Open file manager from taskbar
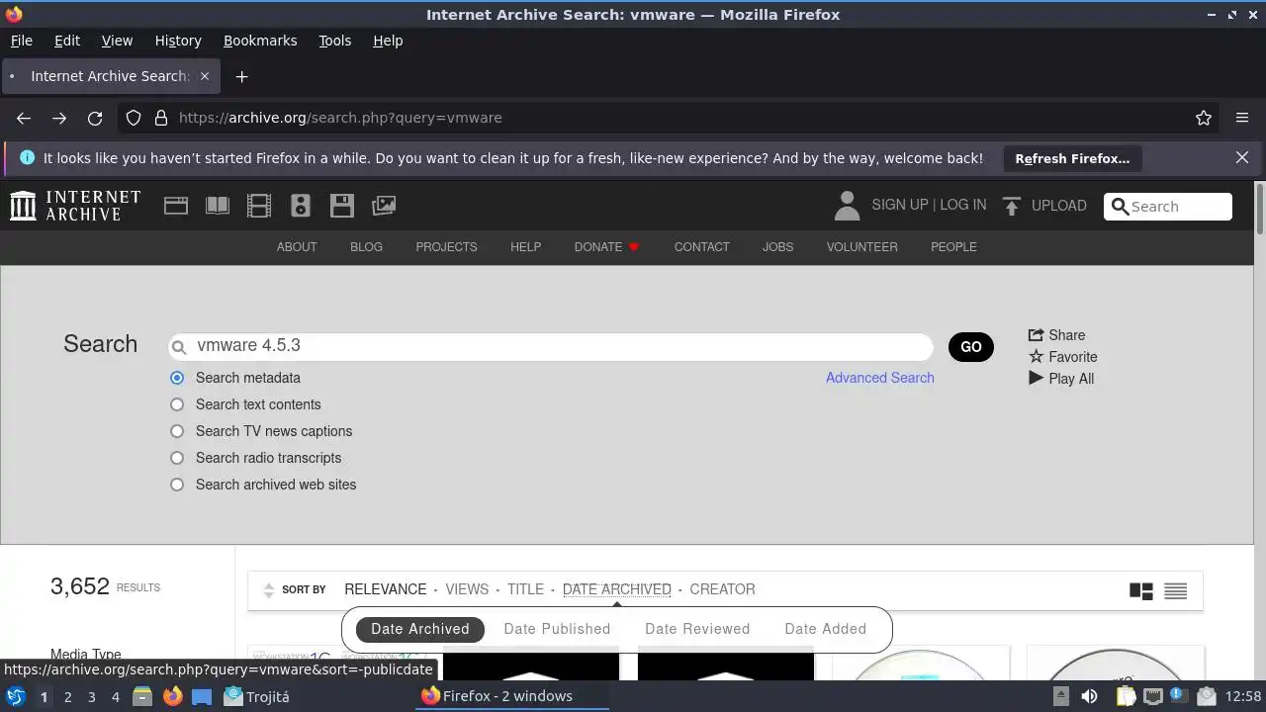This screenshot has width=1266, height=712. [x=142, y=696]
